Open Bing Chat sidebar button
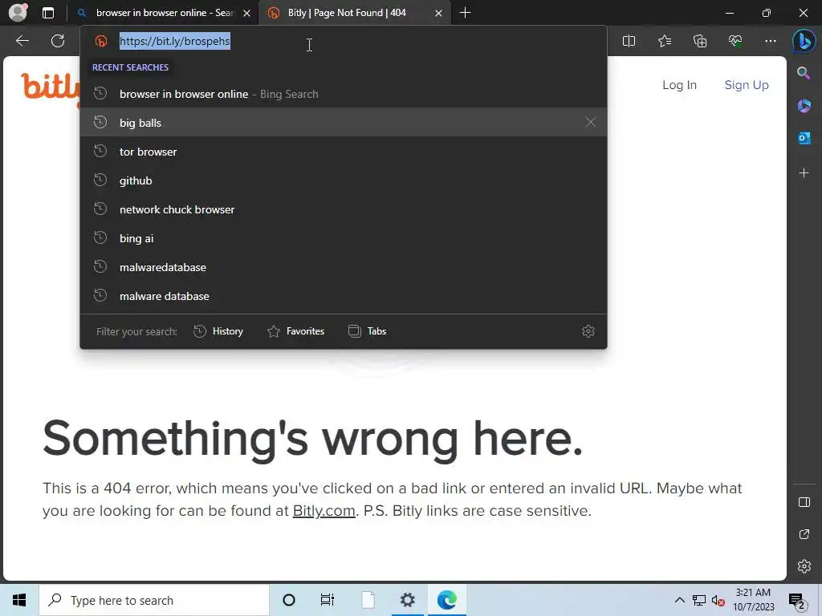 pos(804,41)
